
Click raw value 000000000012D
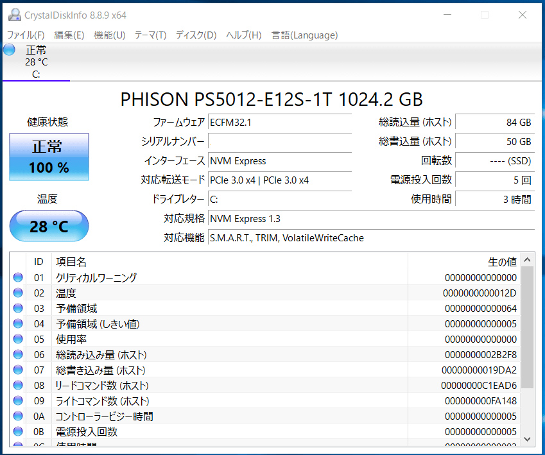tap(480, 293)
